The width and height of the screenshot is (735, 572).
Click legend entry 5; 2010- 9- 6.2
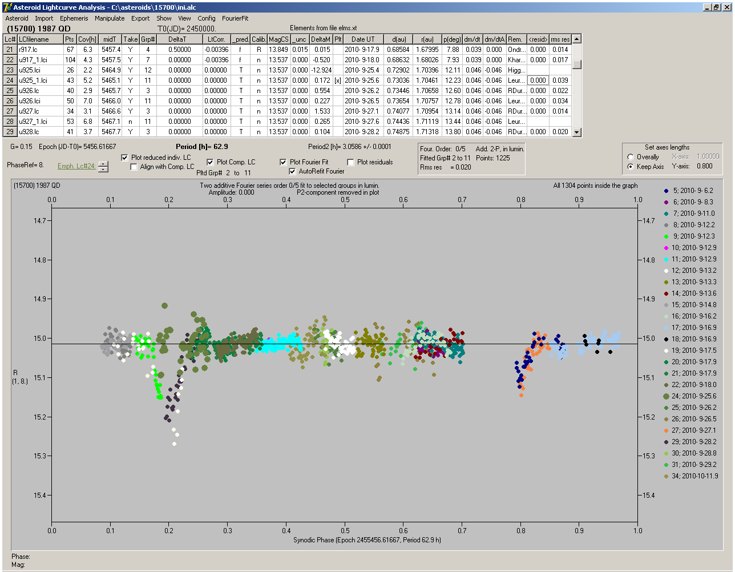coord(688,191)
